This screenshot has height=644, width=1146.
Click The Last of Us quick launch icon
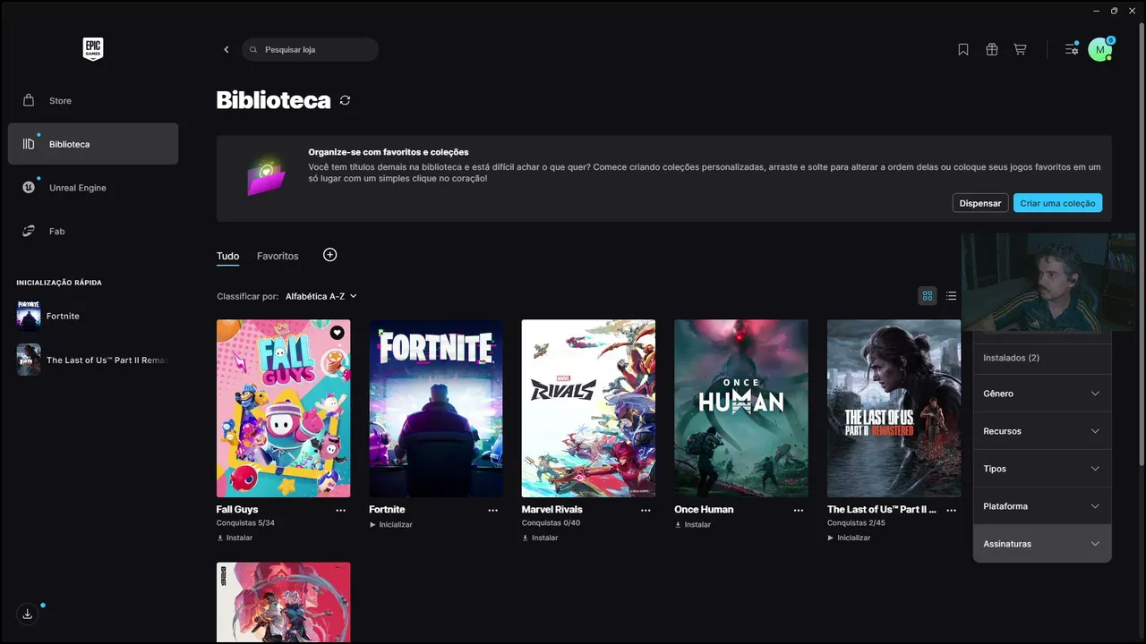[x=29, y=360]
